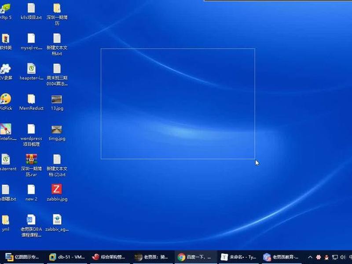
Task: Expand the hidden system tray icons chevron
Action: coord(310,257)
